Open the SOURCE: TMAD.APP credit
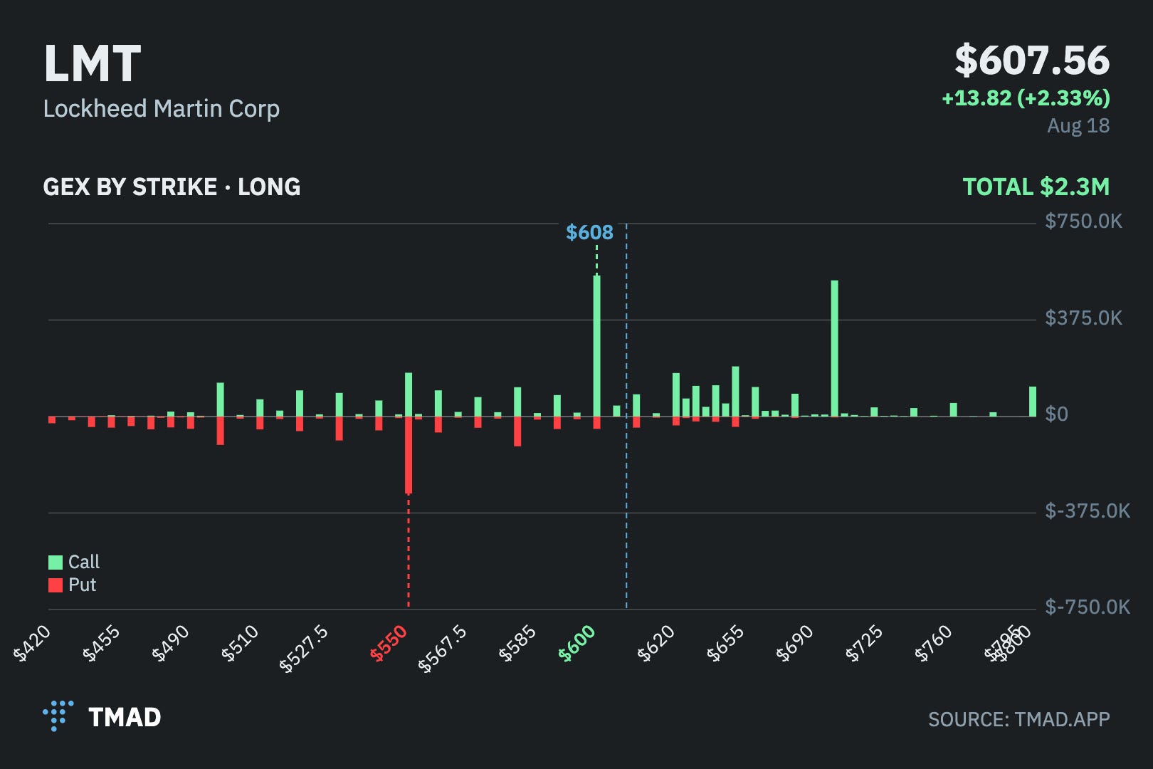This screenshot has width=1153, height=769. 1019,719
